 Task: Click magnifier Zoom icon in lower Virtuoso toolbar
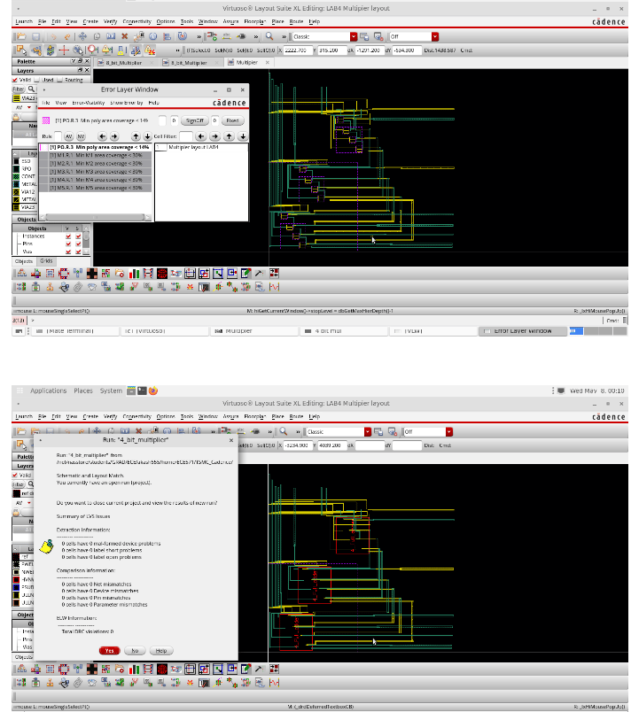pos(284,431)
